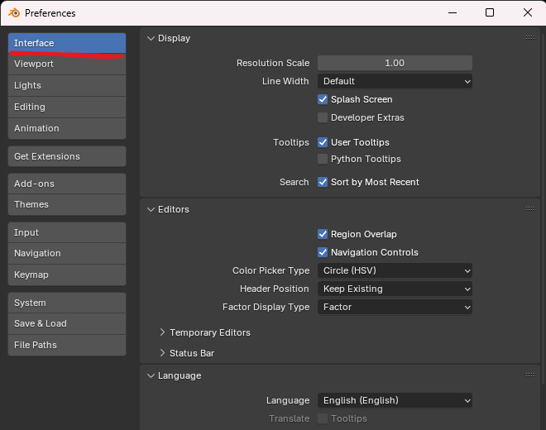Go to the Editing tab
The image size is (546, 430).
click(x=67, y=107)
